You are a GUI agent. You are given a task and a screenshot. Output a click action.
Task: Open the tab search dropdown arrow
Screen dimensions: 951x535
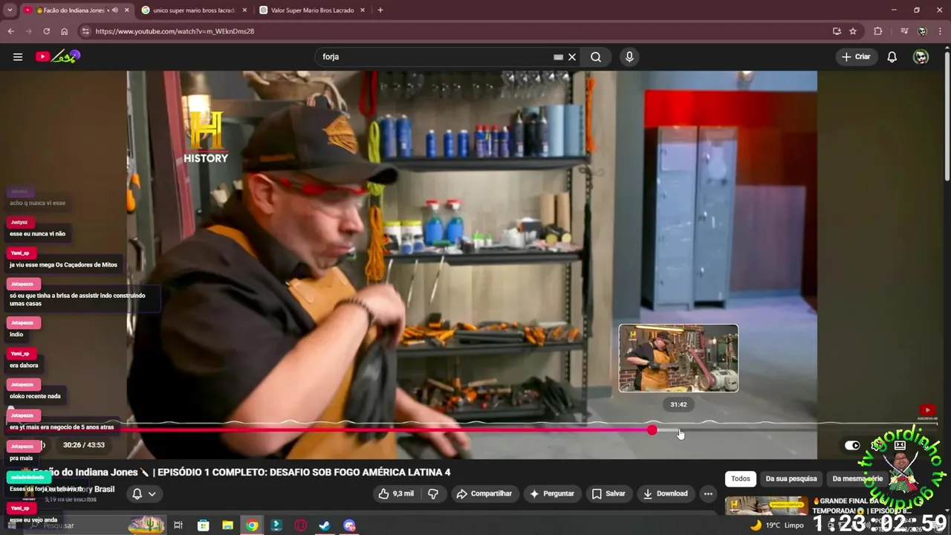tap(10, 10)
